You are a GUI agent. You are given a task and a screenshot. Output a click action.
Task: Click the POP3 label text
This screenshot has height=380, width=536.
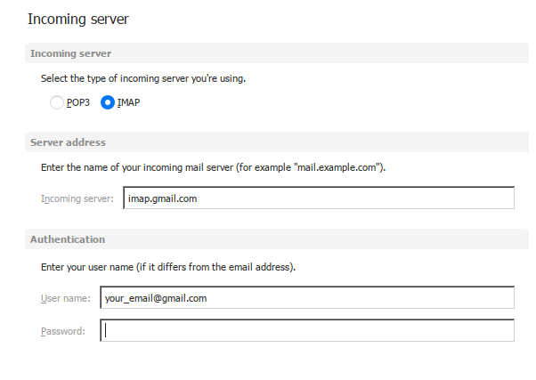tap(78, 102)
